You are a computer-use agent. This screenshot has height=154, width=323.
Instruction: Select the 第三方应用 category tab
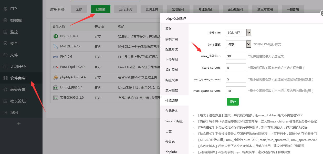[x=265, y=9]
